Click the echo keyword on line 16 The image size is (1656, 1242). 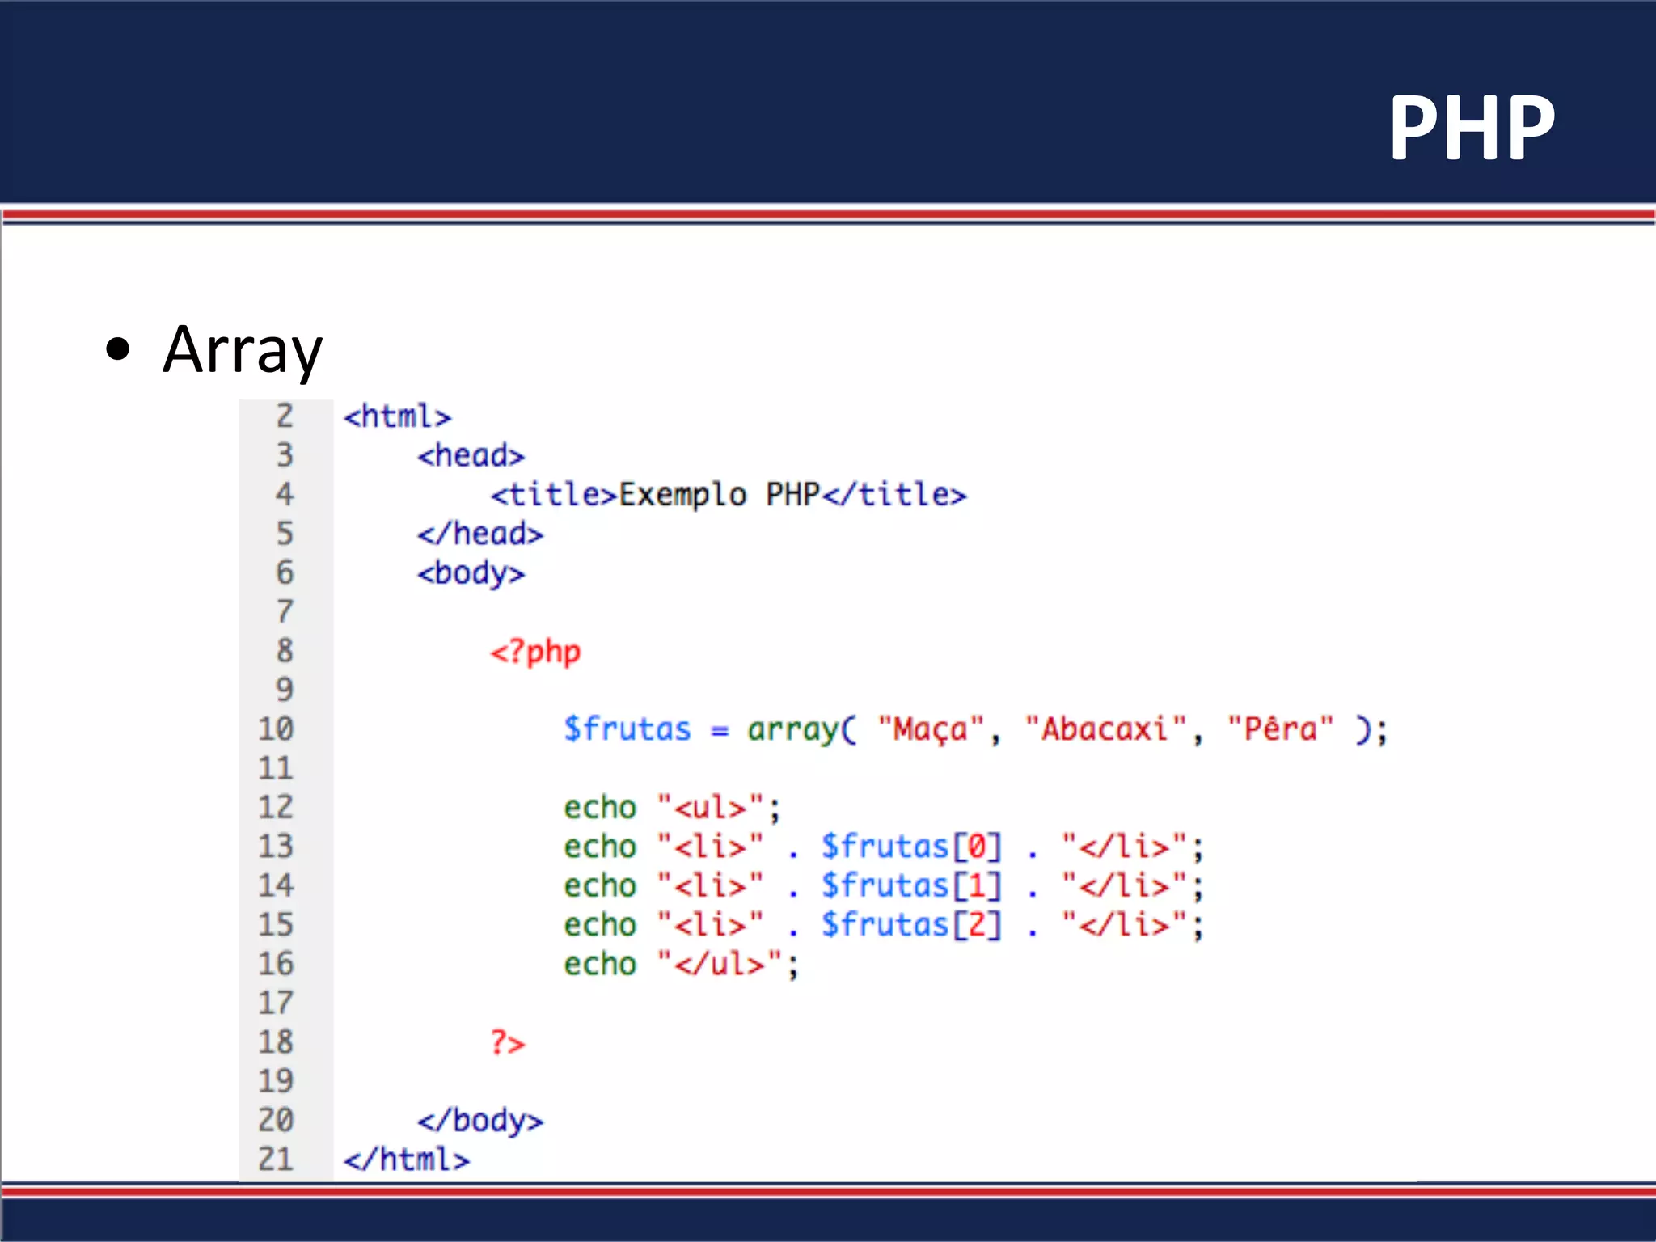coord(600,964)
